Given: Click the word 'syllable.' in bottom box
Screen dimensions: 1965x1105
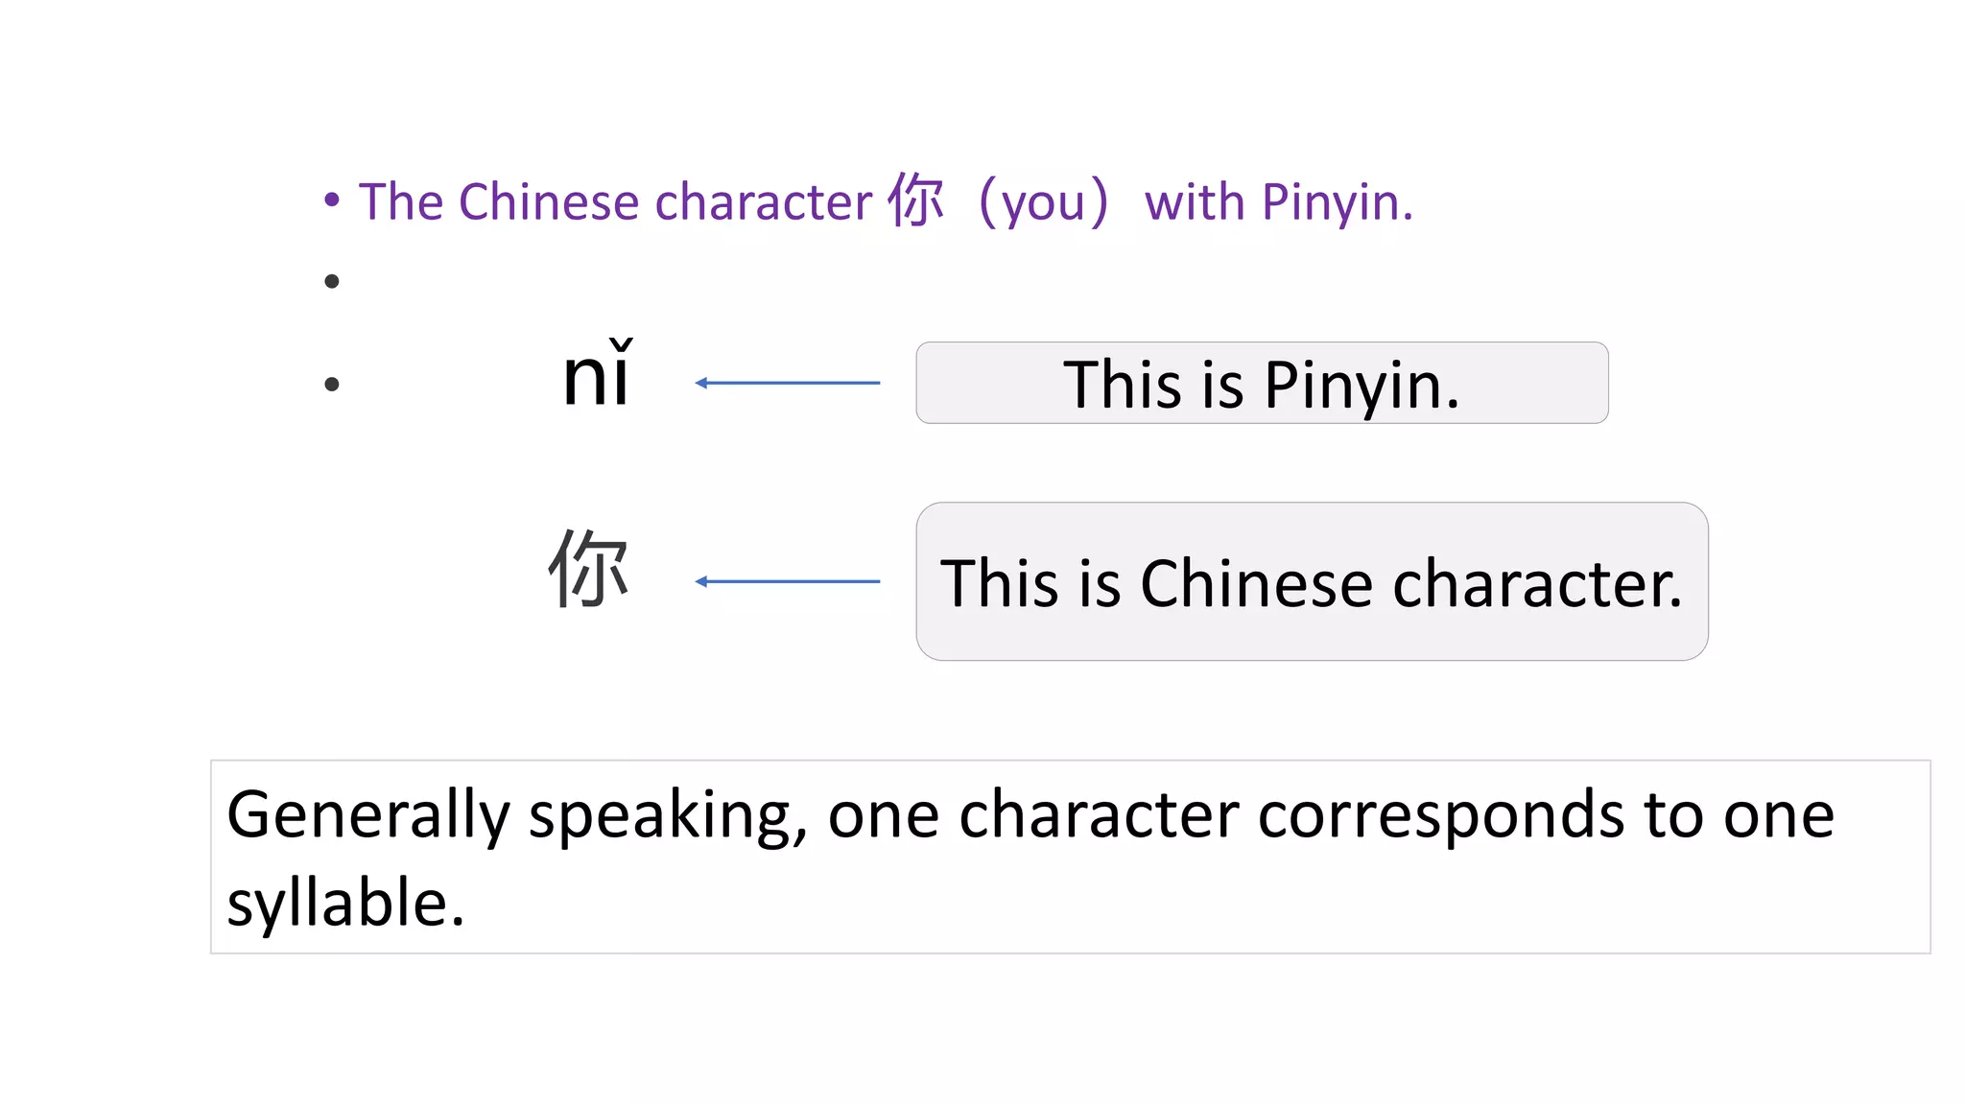Looking at the screenshot, I should point(345,903).
